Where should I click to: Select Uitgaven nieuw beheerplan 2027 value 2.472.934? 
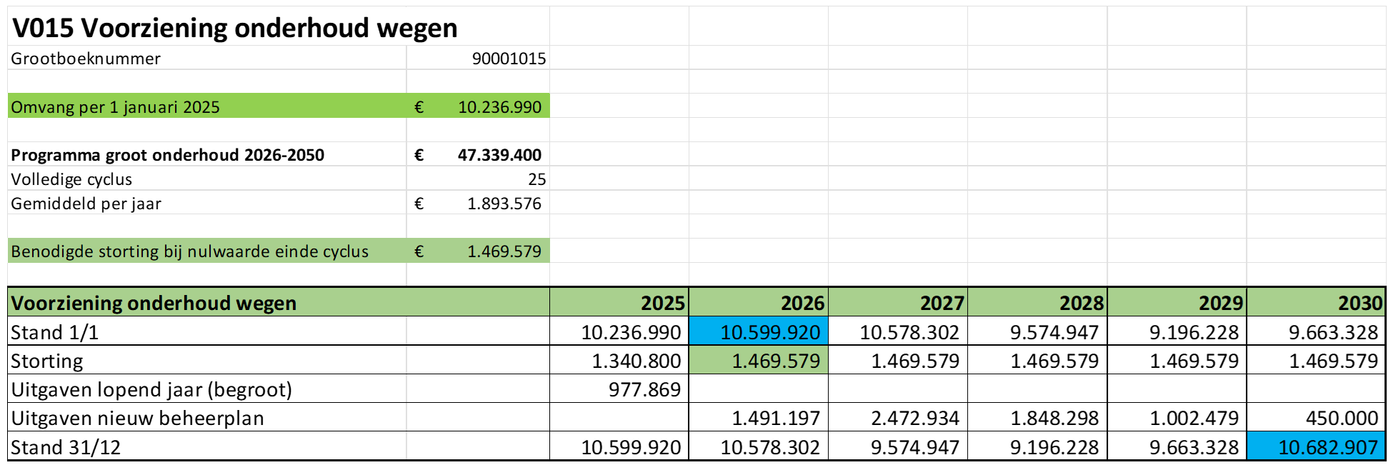point(914,418)
